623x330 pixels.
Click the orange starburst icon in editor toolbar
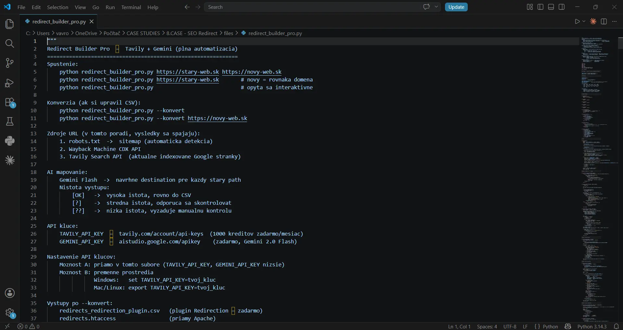tap(593, 21)
